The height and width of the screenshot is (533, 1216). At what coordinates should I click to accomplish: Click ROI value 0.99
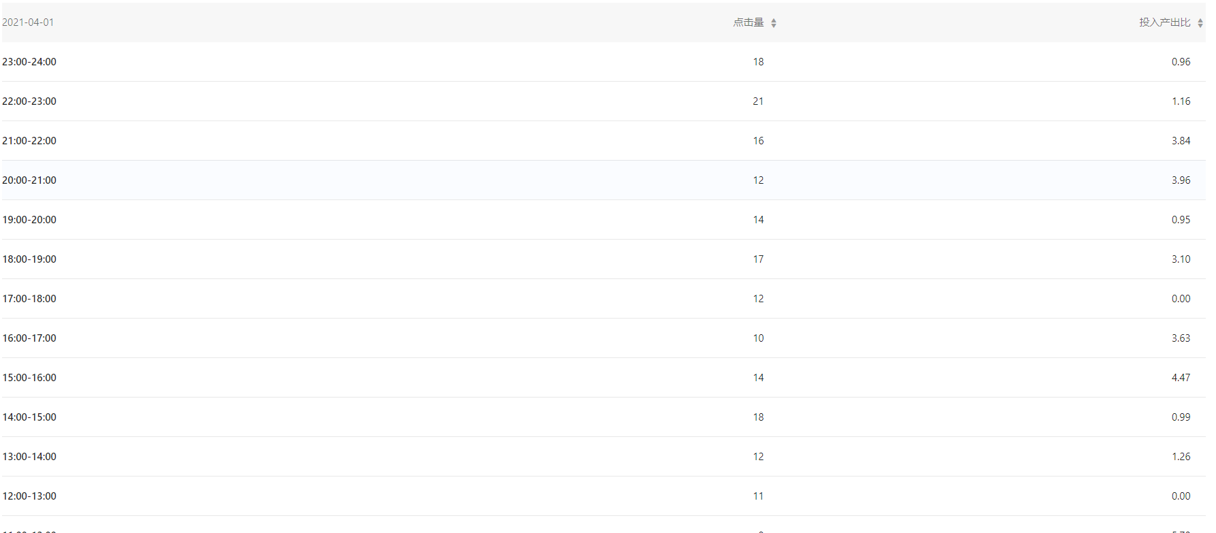pyautogui.click(x=1181, y=417)
